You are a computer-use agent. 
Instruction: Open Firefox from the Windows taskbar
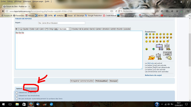pos(31,104)
